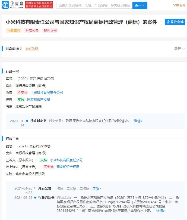The height and width of the screenshot is (220, 187).
Task: Select the 开庭公告 tag
Action: click(32, 31)
